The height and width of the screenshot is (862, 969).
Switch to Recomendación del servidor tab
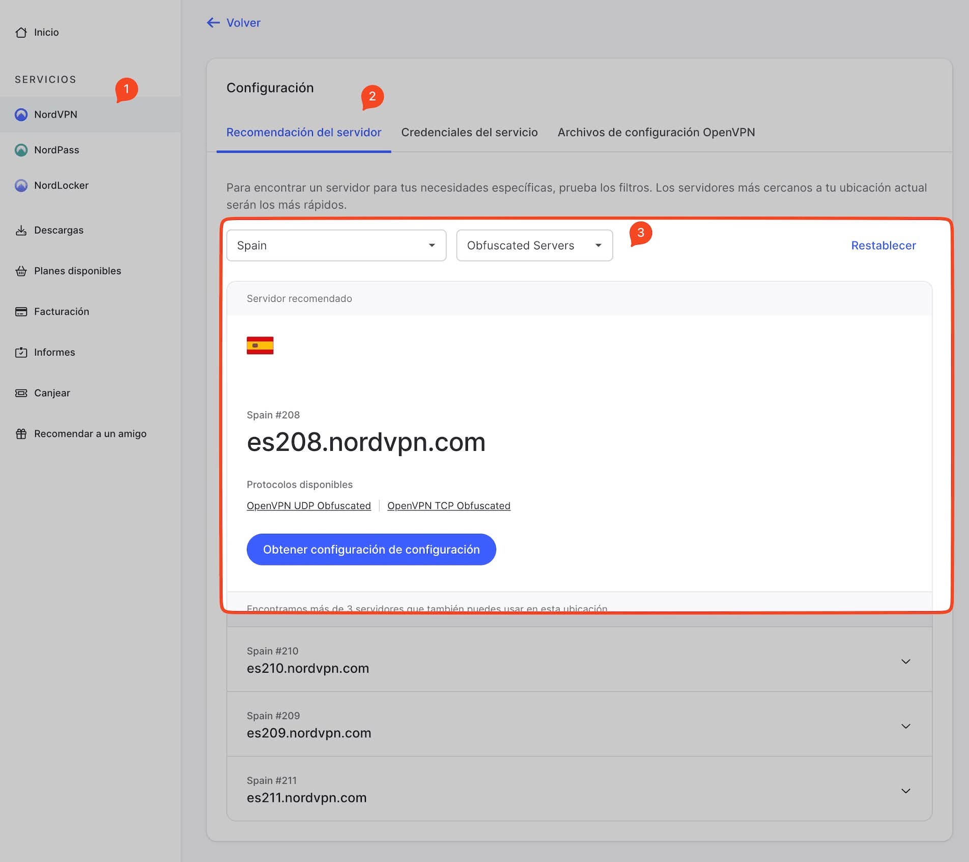pyautogui.click(x=304, y=132)
